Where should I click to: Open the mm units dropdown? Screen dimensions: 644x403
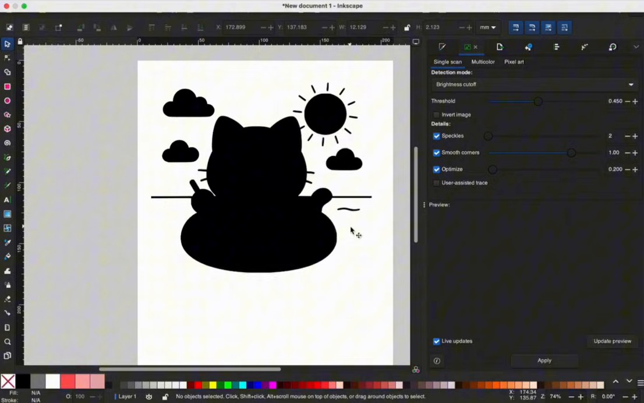click(488, 27)
